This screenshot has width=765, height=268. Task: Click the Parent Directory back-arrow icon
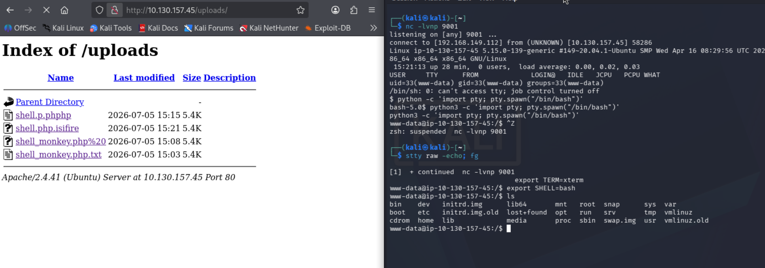(8, 102)
